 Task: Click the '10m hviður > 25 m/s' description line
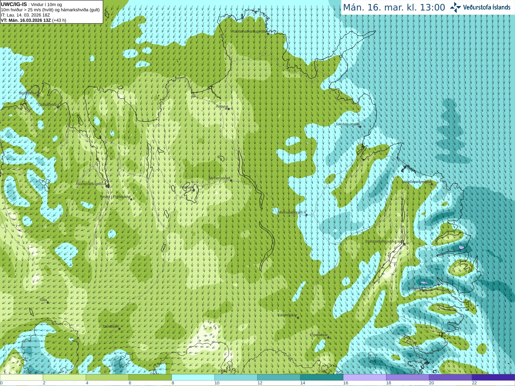(50, 10)
